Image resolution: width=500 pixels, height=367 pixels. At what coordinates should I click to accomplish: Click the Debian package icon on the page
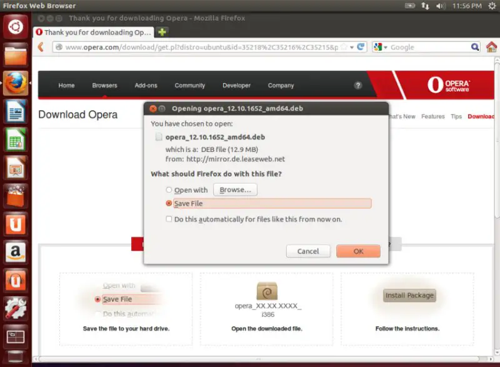pos(267,291)
